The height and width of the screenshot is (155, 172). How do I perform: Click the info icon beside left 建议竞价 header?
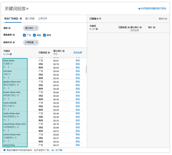tap(63, 51)
